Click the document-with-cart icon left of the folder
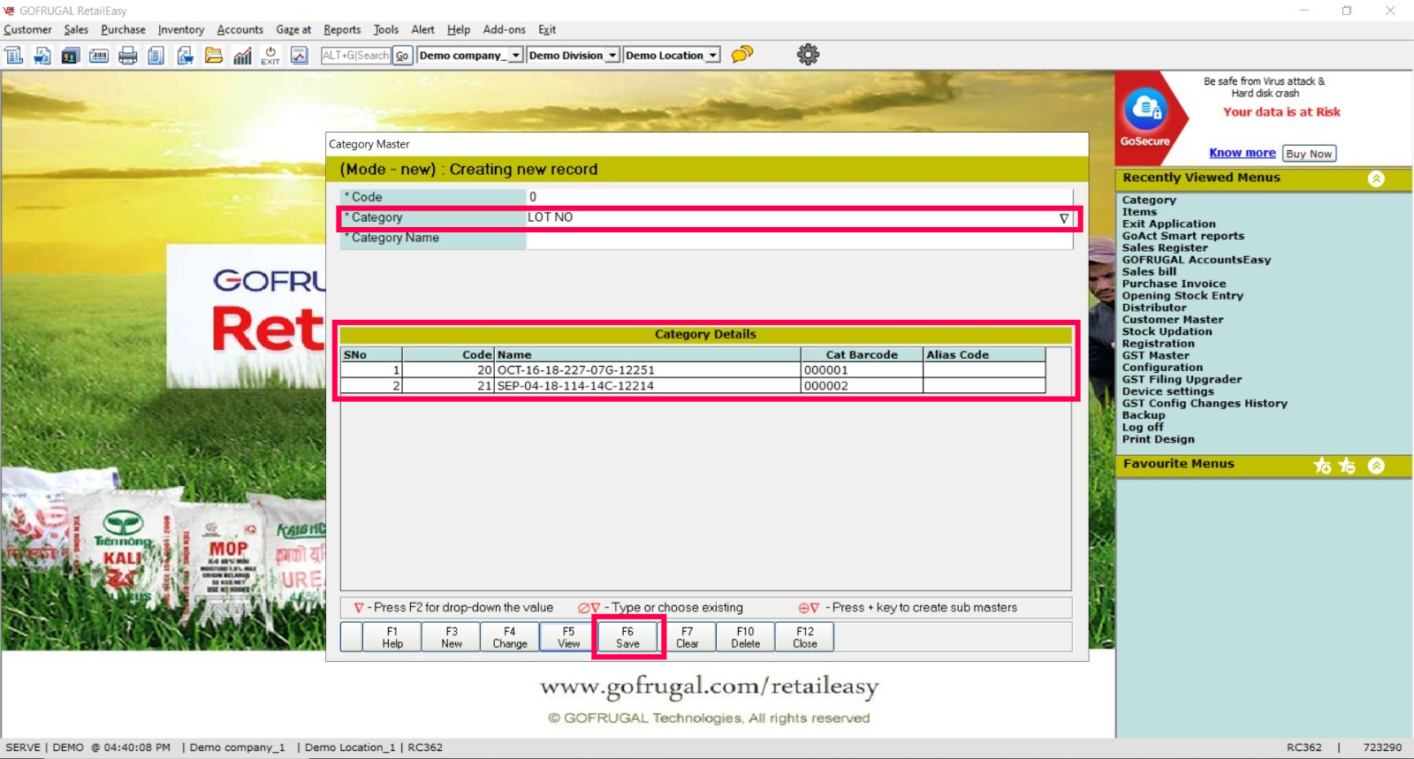This screenshot has height=759, width=1414. coord(186,56)
